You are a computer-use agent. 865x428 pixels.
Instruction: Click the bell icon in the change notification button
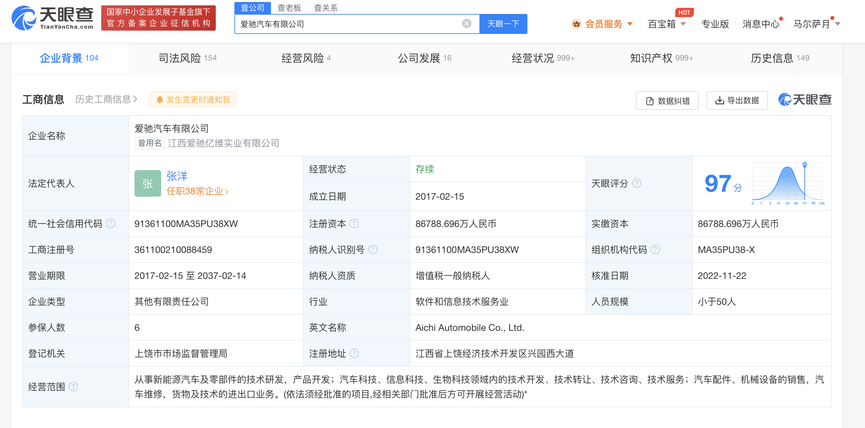[x=160, y=100]
